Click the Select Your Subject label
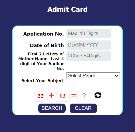The height and width of the screenshot is (132, 135). click(43, 81)
